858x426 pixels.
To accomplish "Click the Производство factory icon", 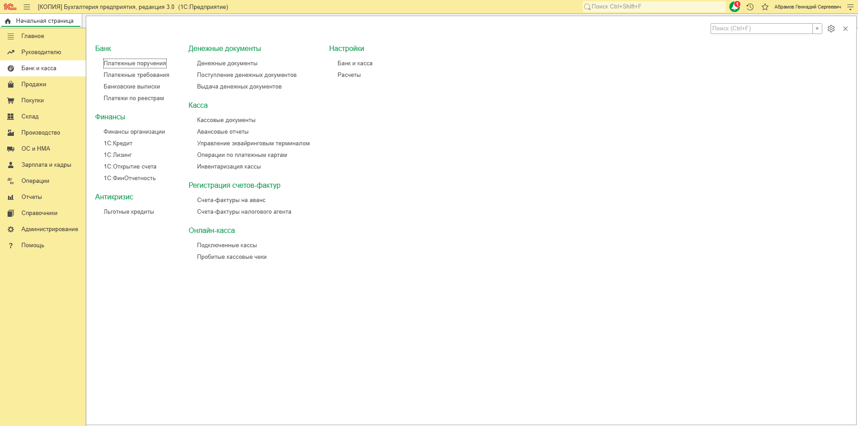I will (x=11, y=132).
